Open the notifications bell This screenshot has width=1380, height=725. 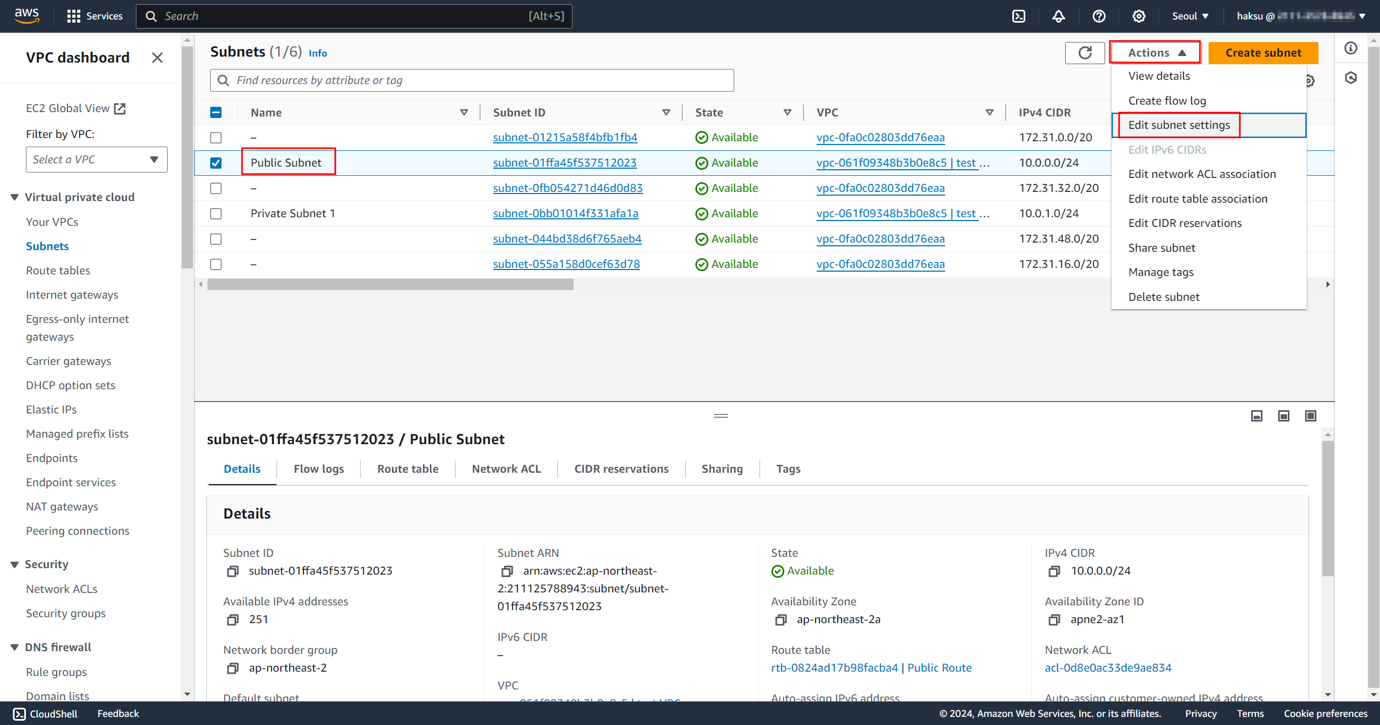[x=1058, y=16]
